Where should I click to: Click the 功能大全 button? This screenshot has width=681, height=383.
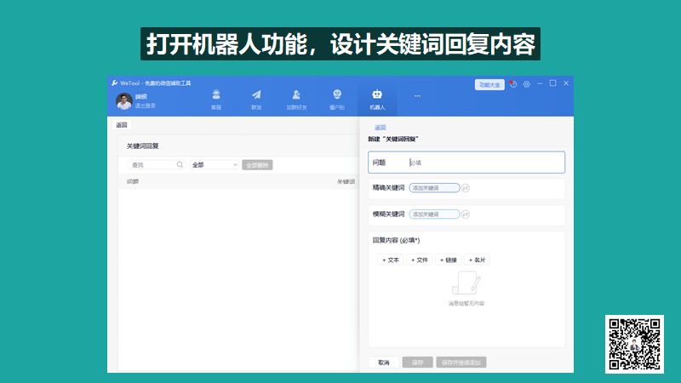tap(489, 84)
